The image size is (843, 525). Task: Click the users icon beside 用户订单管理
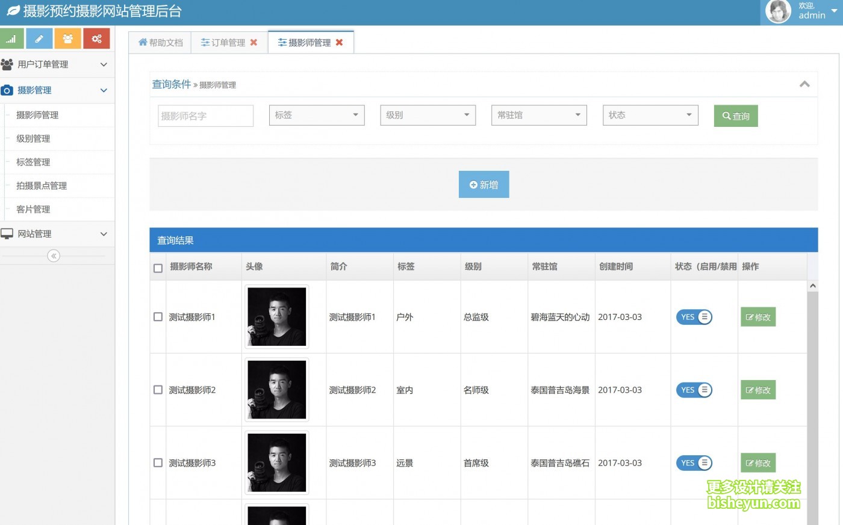coord(7,64)
